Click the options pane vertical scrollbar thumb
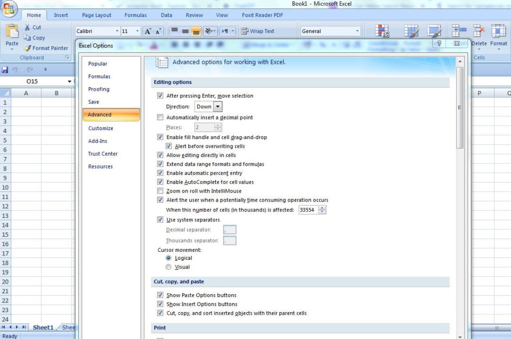511x339 pixels. click(460, 108)
